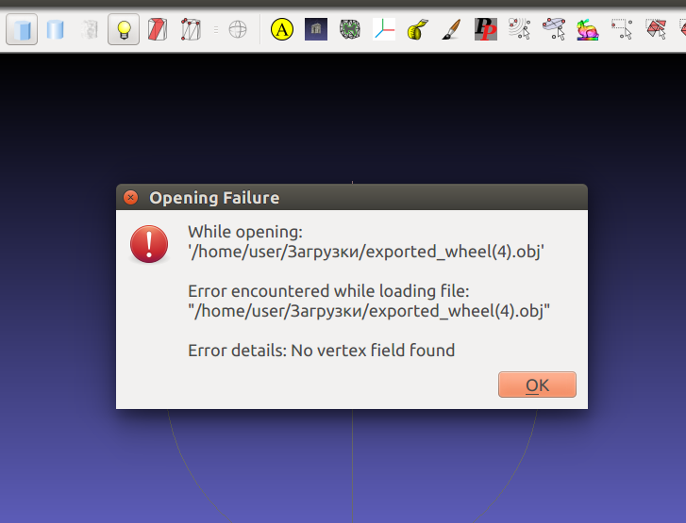Image resolution: width=686 pixels, height=523 pixels.
Task: Open the Arc3D building icon tool
Action: pos(316,30)
